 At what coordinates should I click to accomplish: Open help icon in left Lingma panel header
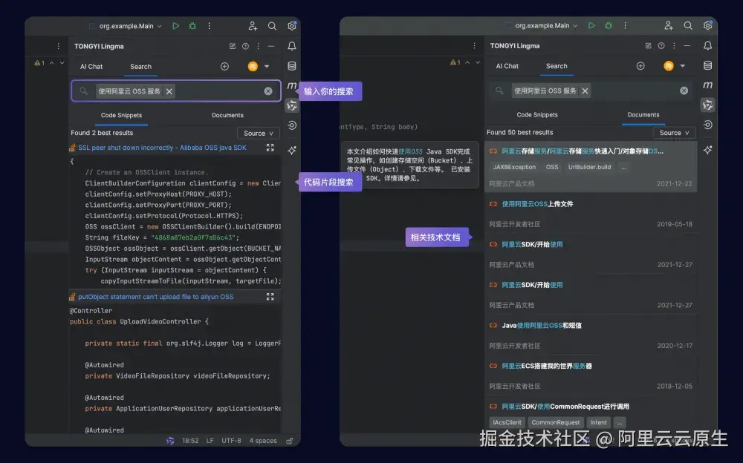[x=245, y=46]
